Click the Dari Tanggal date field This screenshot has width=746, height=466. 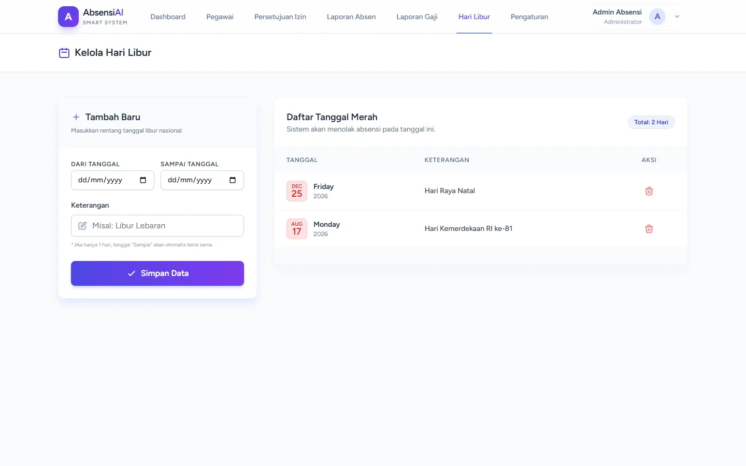[x=112, y=180]
